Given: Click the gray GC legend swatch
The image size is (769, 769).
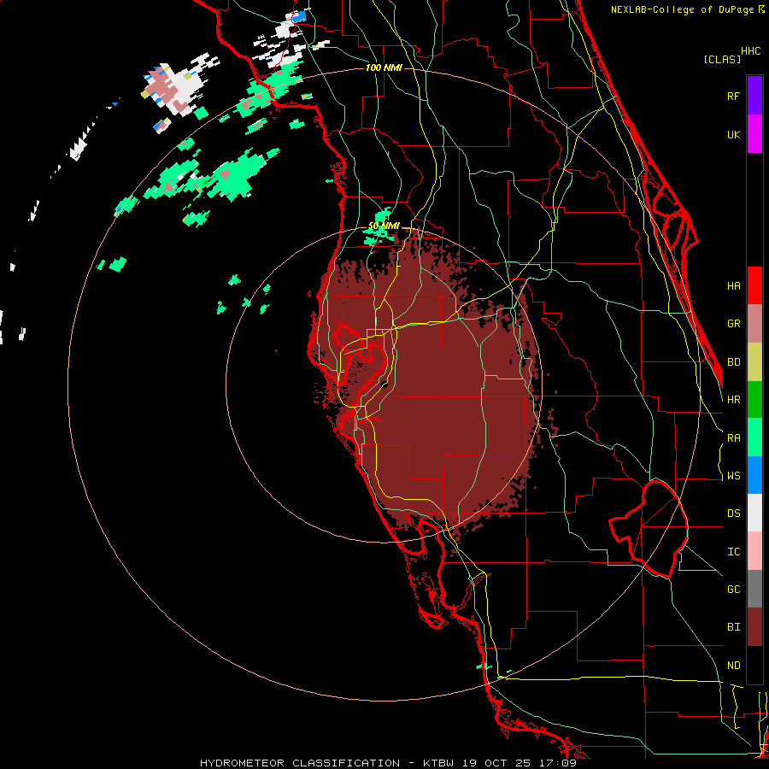Looking at the screenshot, I should click(754, 589).
